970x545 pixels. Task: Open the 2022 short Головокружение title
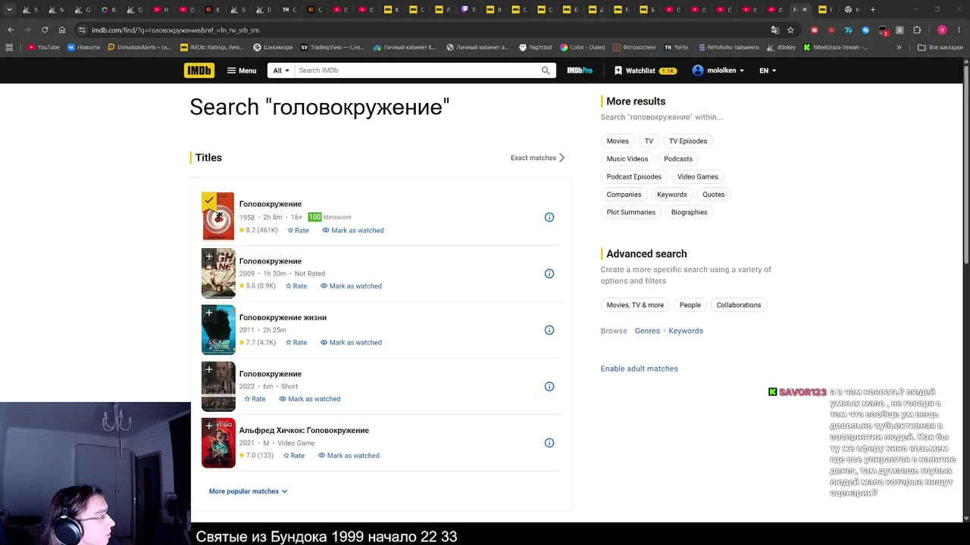(x=271, y=374)
